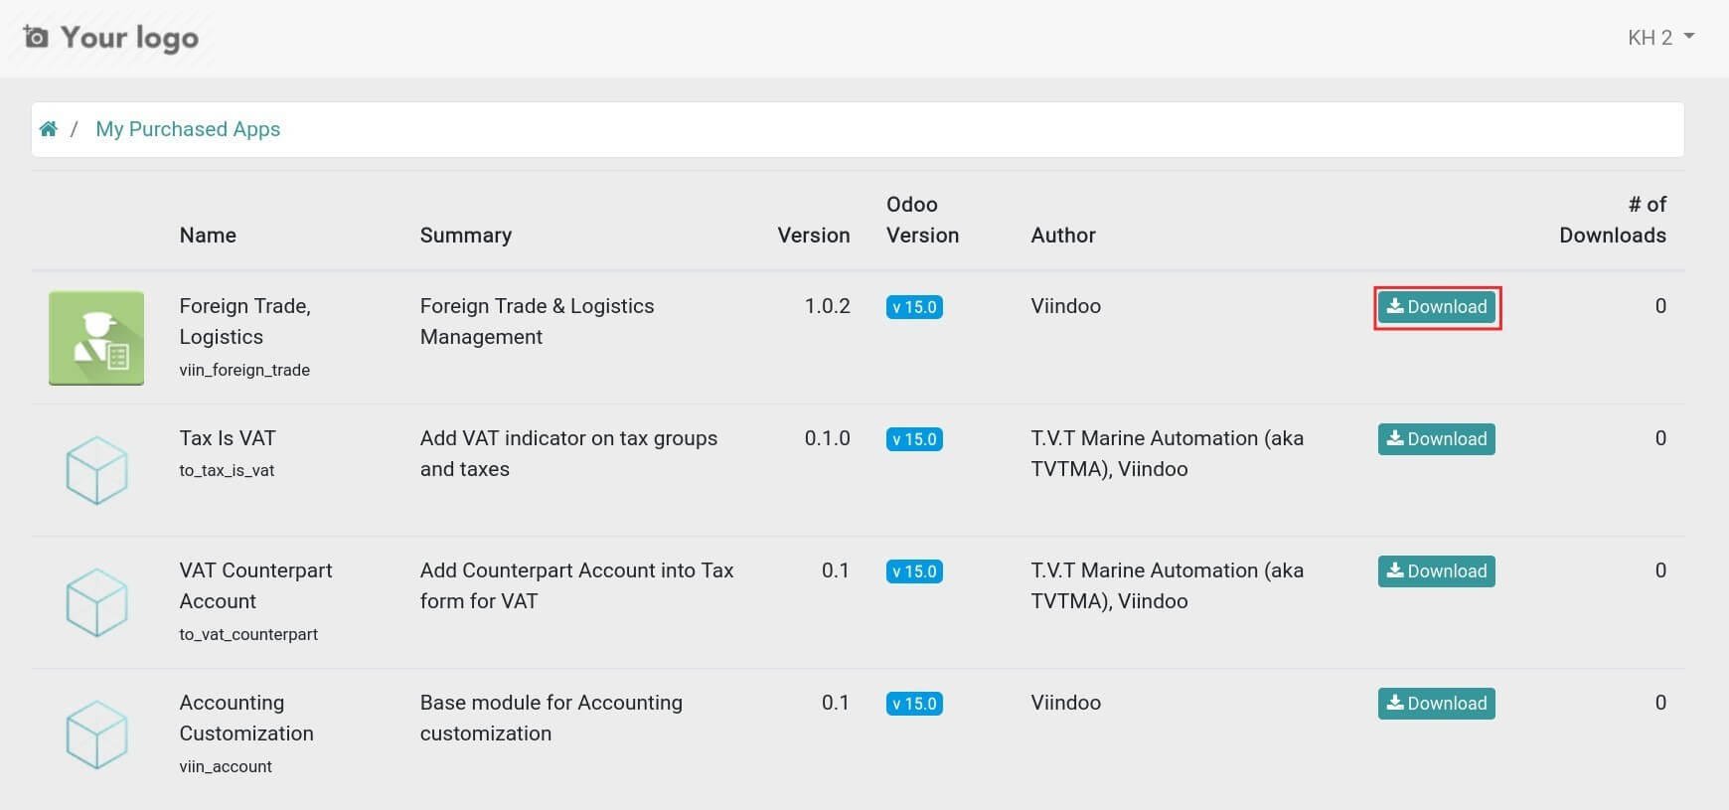
Task: Click the # of Downloads column header
Action: coord(1612,220)
